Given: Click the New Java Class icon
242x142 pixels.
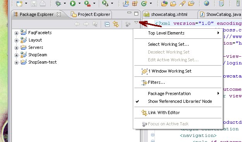Looking at the screenshot, I should click(x=144, y=3).
